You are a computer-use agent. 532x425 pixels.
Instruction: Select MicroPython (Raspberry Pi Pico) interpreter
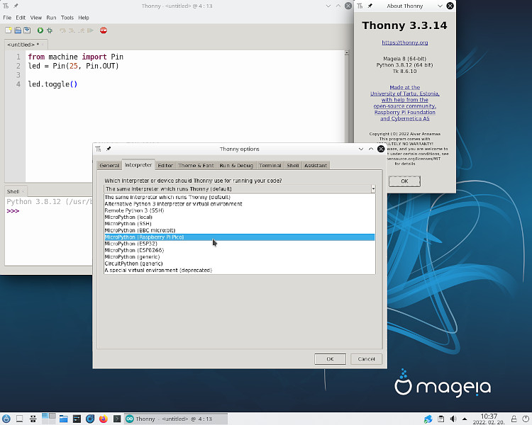tap(240, 237)
